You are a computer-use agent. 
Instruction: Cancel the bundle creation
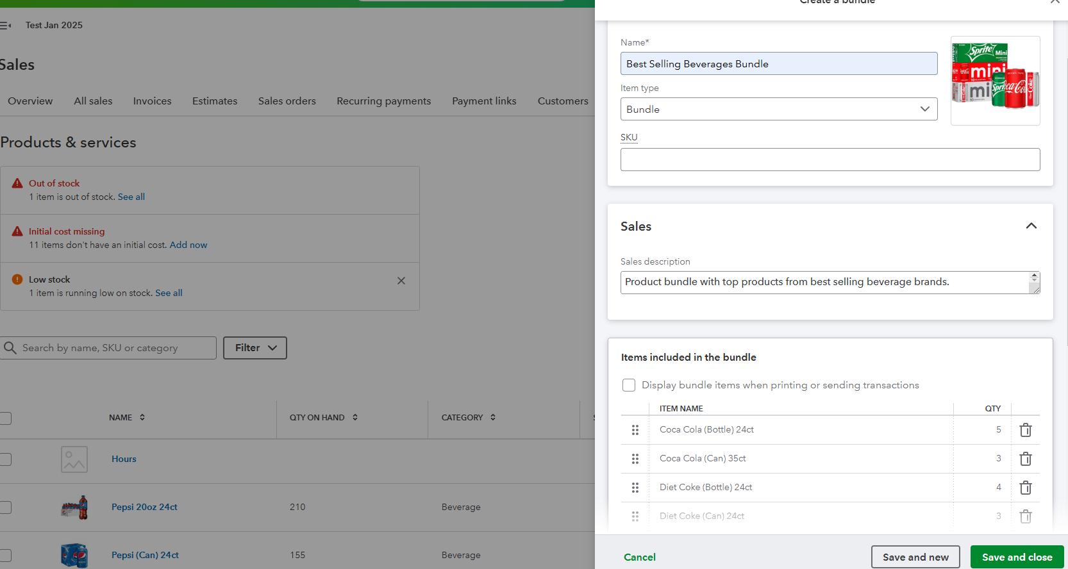point(640,557)
